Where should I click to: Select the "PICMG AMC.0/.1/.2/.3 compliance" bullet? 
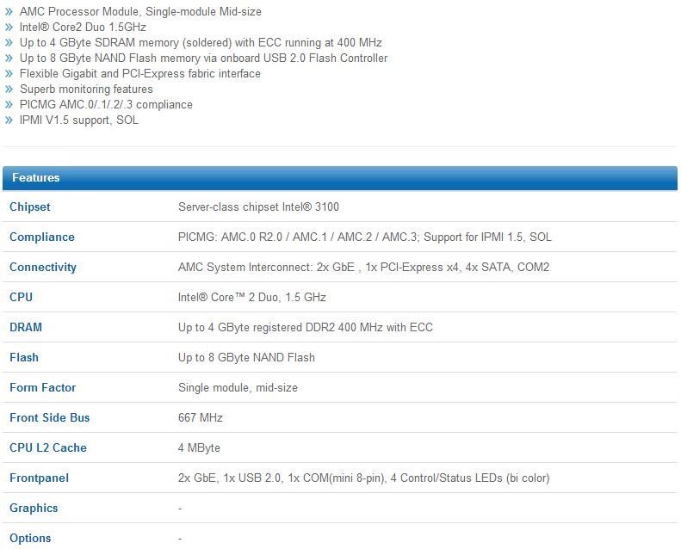coord(106,105)
